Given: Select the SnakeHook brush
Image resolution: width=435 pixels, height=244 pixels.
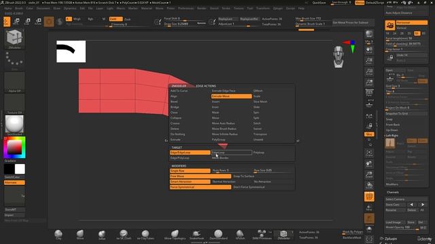Looking at the screenshot, I should coord(196,235).
